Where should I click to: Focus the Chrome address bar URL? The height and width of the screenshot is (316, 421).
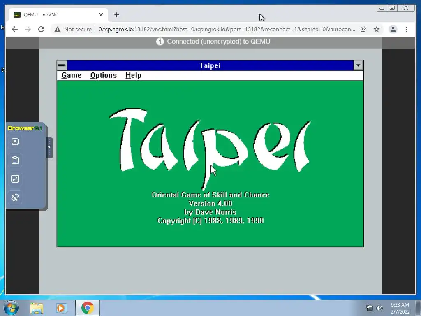[227, 29]
